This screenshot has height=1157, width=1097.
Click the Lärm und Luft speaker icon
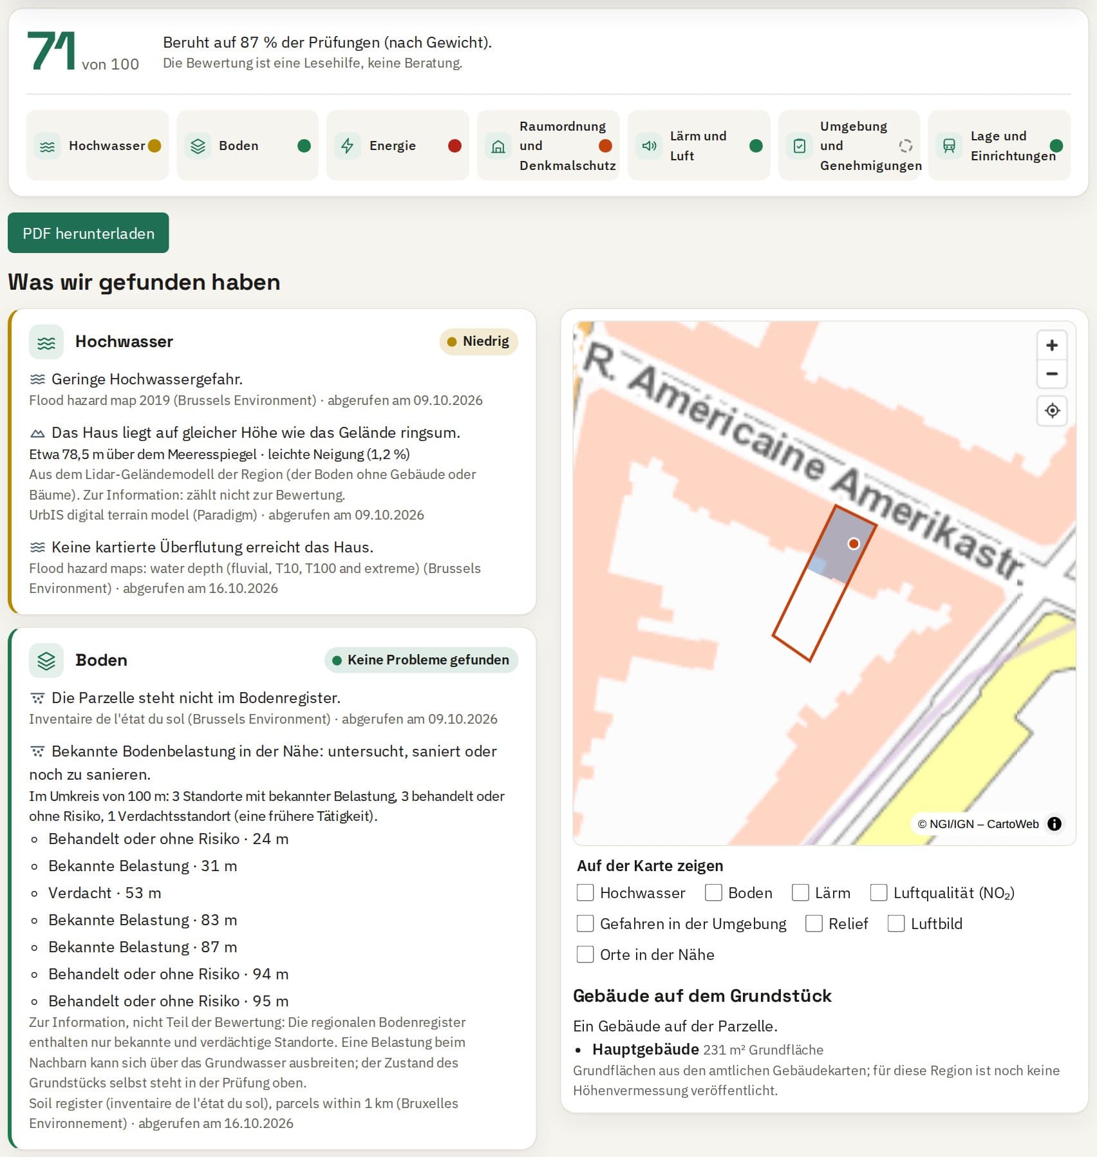pyautogui.click(x=649, y=146)
